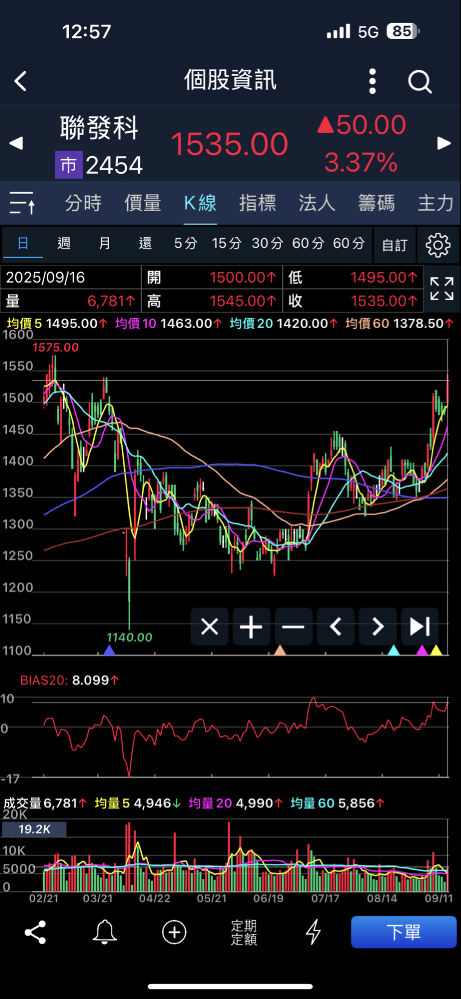Go to previous stock with left triangle
Screen dimensions: 461x999
click(x=16, y=143)
